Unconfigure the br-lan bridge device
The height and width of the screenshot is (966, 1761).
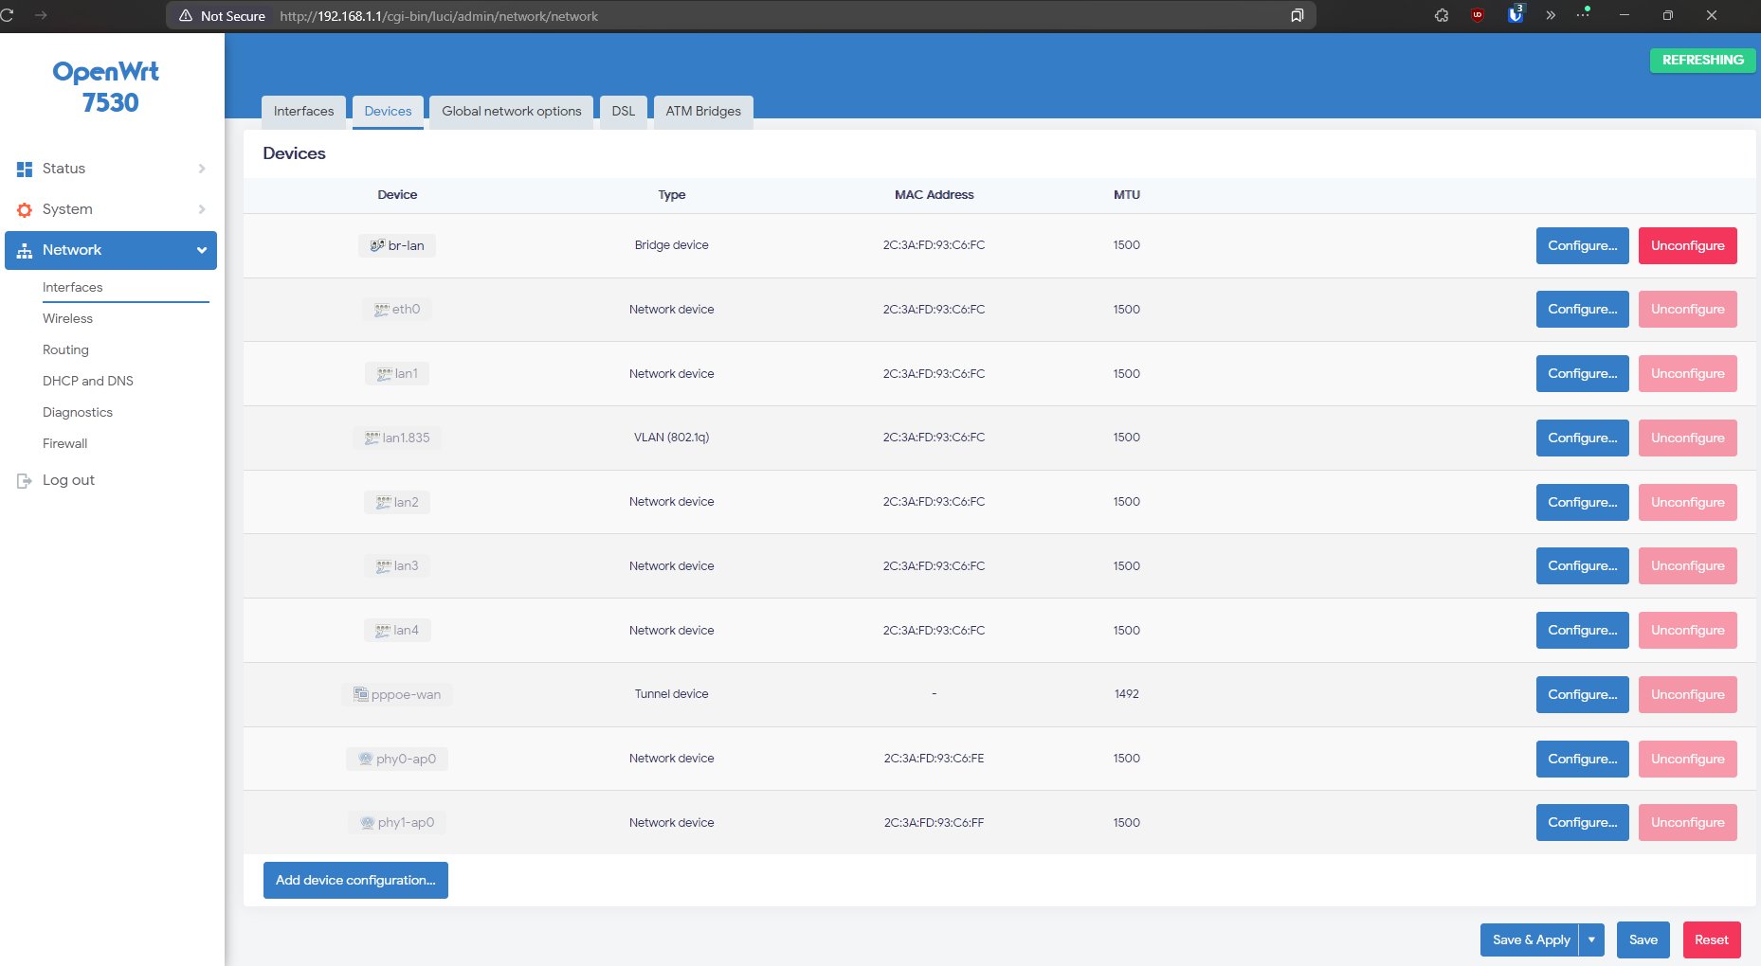click(x=1687, y=245)
